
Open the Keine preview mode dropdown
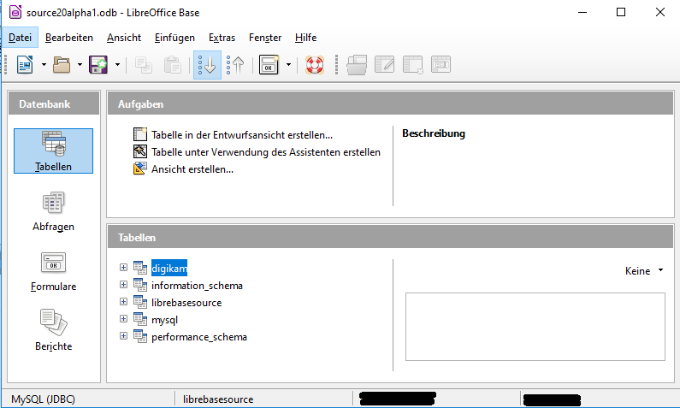[x=644, y=271]
